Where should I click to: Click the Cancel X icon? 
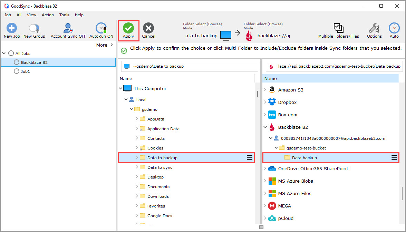(x=148, y=28)
